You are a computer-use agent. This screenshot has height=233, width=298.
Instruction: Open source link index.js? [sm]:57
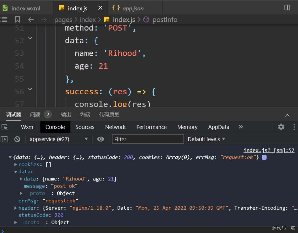269,150
